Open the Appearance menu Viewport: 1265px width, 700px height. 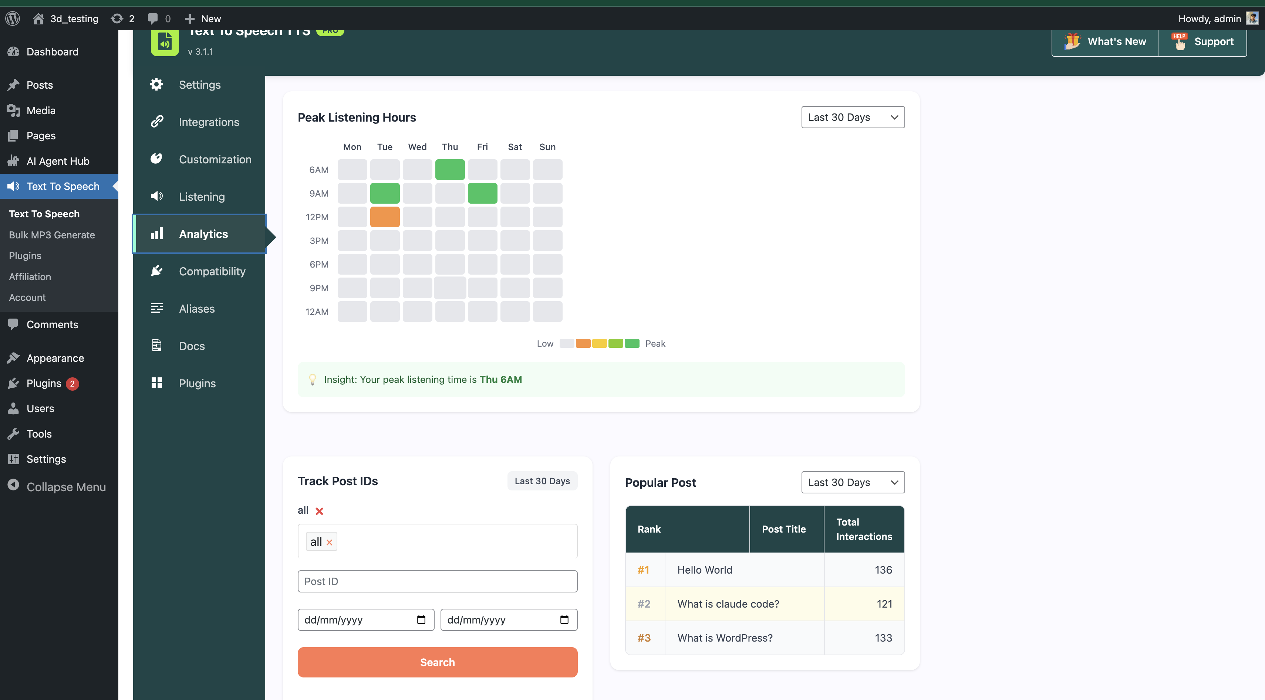point(55,358)
